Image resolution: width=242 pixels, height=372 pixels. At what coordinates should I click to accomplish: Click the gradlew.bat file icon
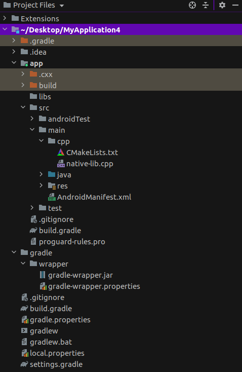tap(24, 342)
